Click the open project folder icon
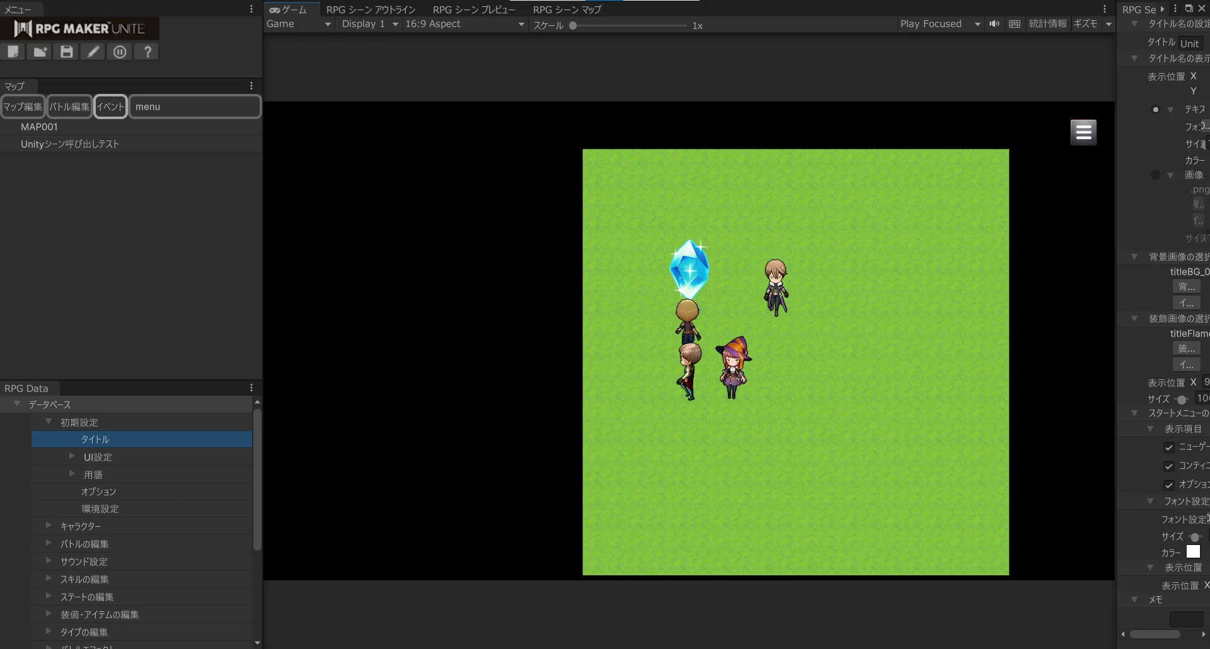Image resolution: width=1210 pixels, height=649 pixels. pyautogui.click(x=40, y=52)
